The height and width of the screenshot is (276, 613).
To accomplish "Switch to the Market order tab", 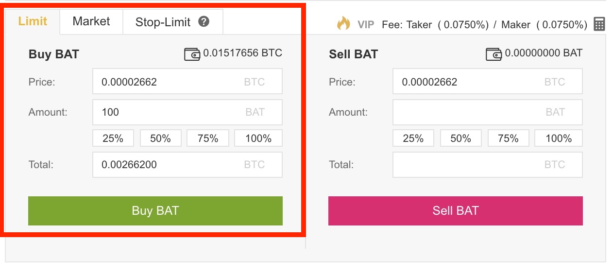I will click(x=91, y=21).
